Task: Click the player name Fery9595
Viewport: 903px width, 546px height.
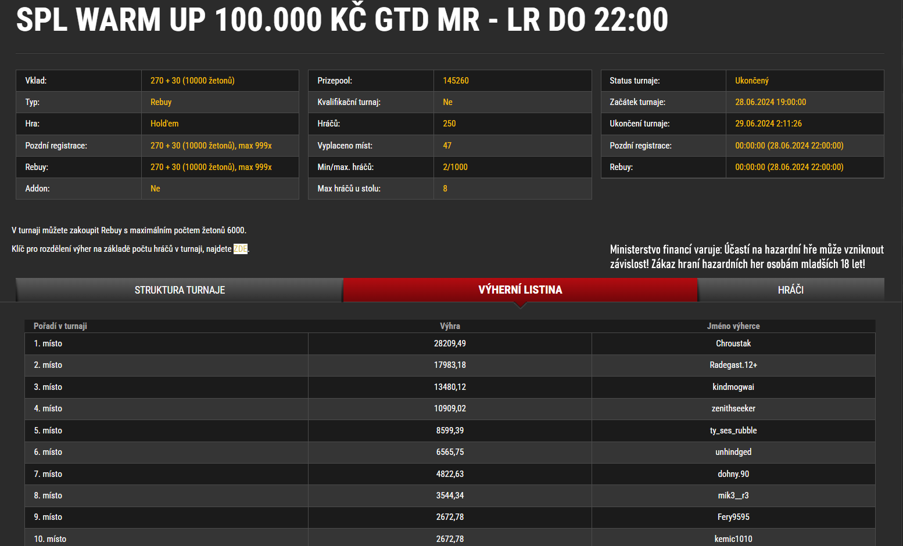Action: (x=733, y=517)
